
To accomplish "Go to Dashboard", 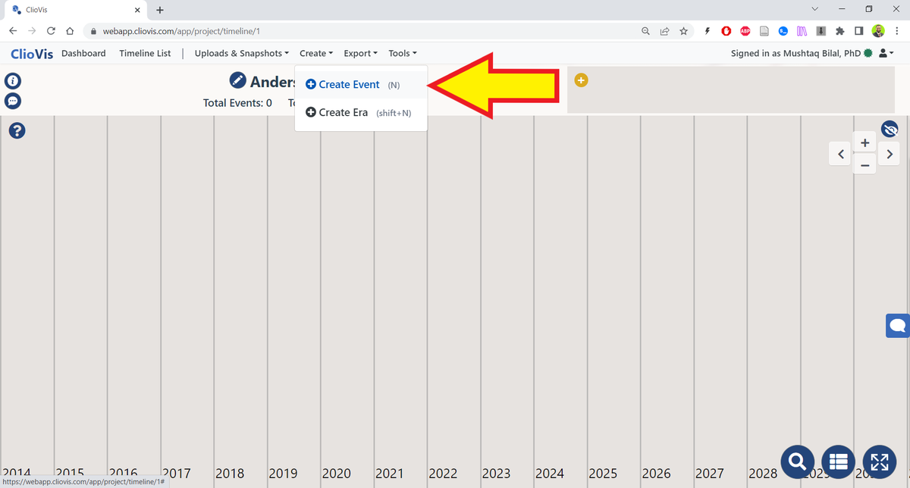I will pos(83,53).
